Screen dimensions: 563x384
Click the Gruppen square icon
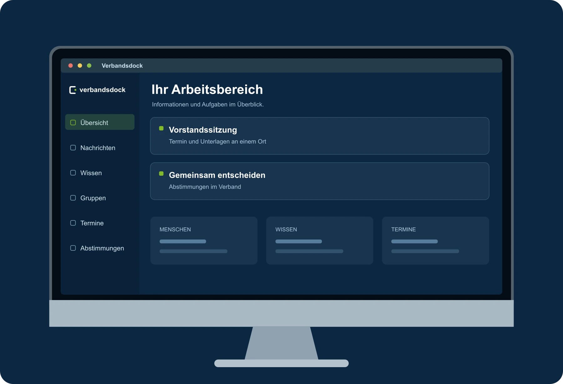tap(73, 198)
